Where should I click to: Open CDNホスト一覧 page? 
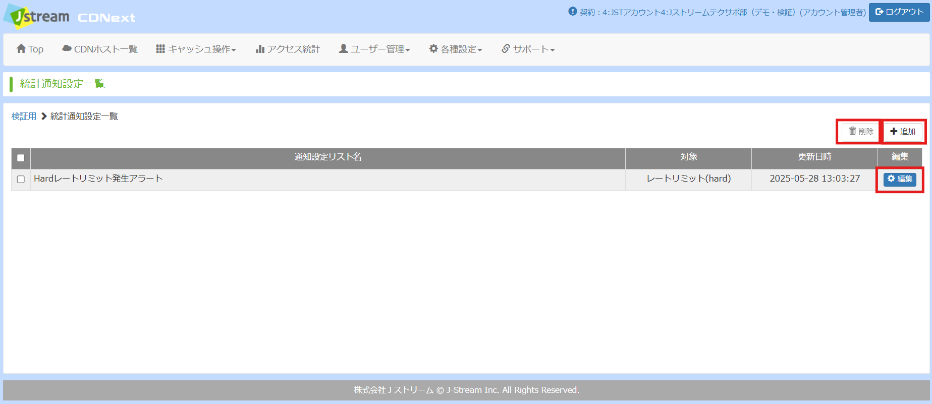(100, 49)
